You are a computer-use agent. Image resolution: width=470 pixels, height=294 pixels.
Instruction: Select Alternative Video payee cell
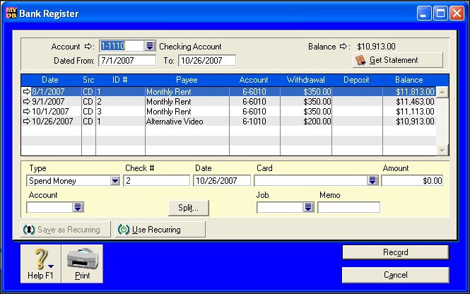click(x=187, y=122)
